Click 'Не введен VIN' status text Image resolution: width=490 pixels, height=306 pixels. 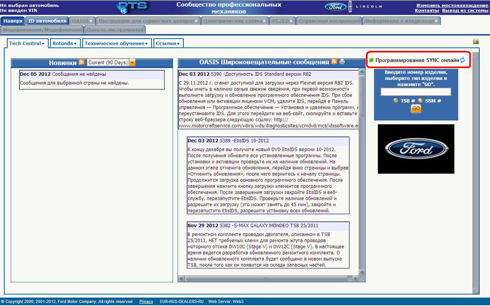[19, 10]
